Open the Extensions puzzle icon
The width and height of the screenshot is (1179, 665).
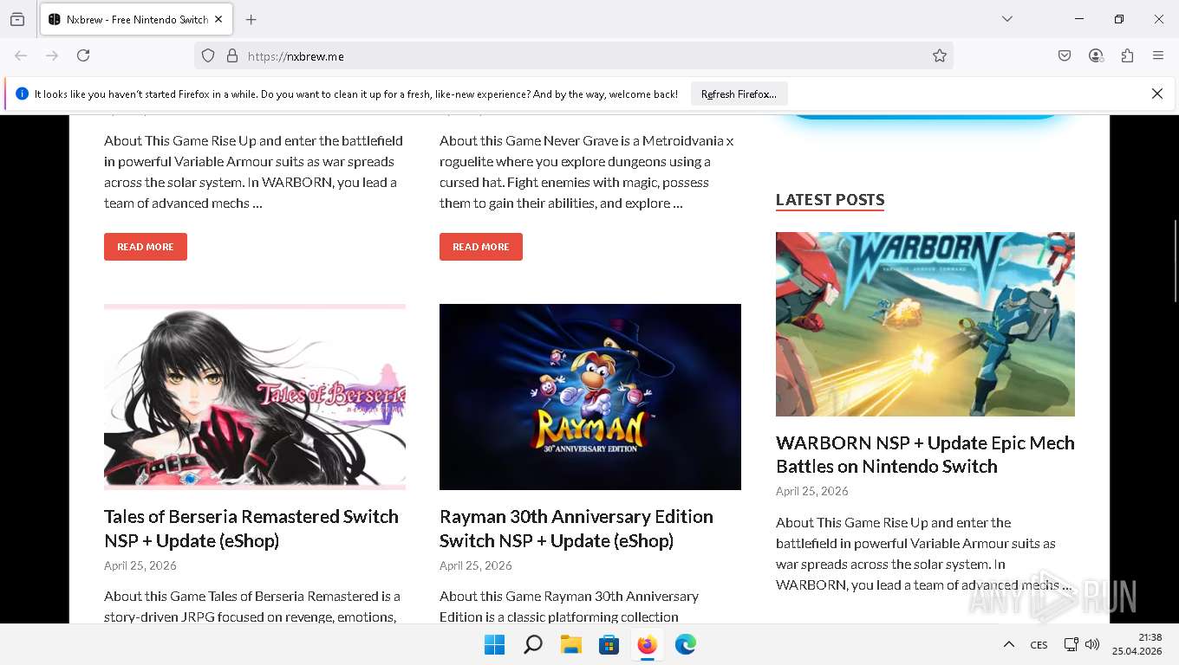pyautogui.click(x=1127, y=55)
